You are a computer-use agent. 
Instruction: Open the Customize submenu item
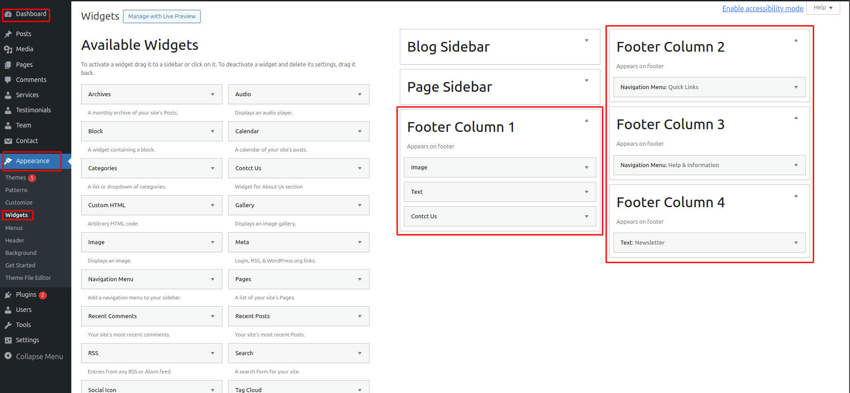pos(19,202)
